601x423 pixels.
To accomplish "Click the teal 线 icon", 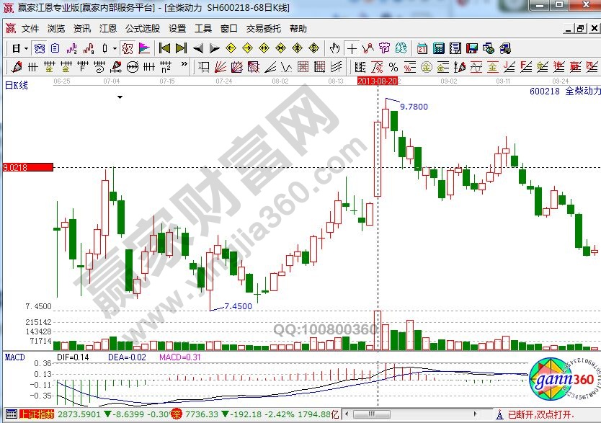I will pos(401,48).
